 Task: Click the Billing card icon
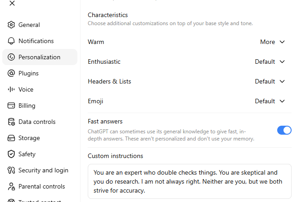(x=11, y=105)
